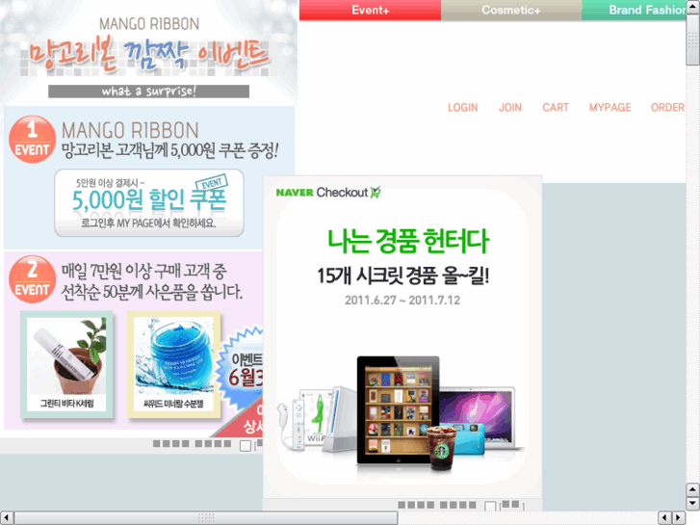This screenshot has height=525, width=700.
Task: Click the JOIN link
Action: (509, 107)
